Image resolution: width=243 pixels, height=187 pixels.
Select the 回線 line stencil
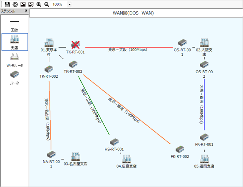click(x=15, y=26)
